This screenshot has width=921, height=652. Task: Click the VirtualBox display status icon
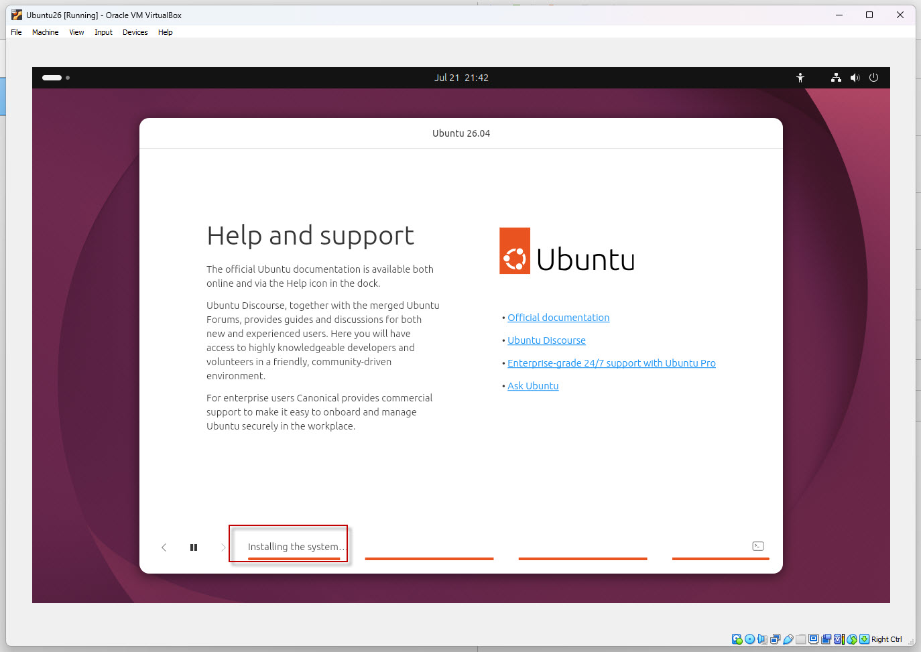813,639
